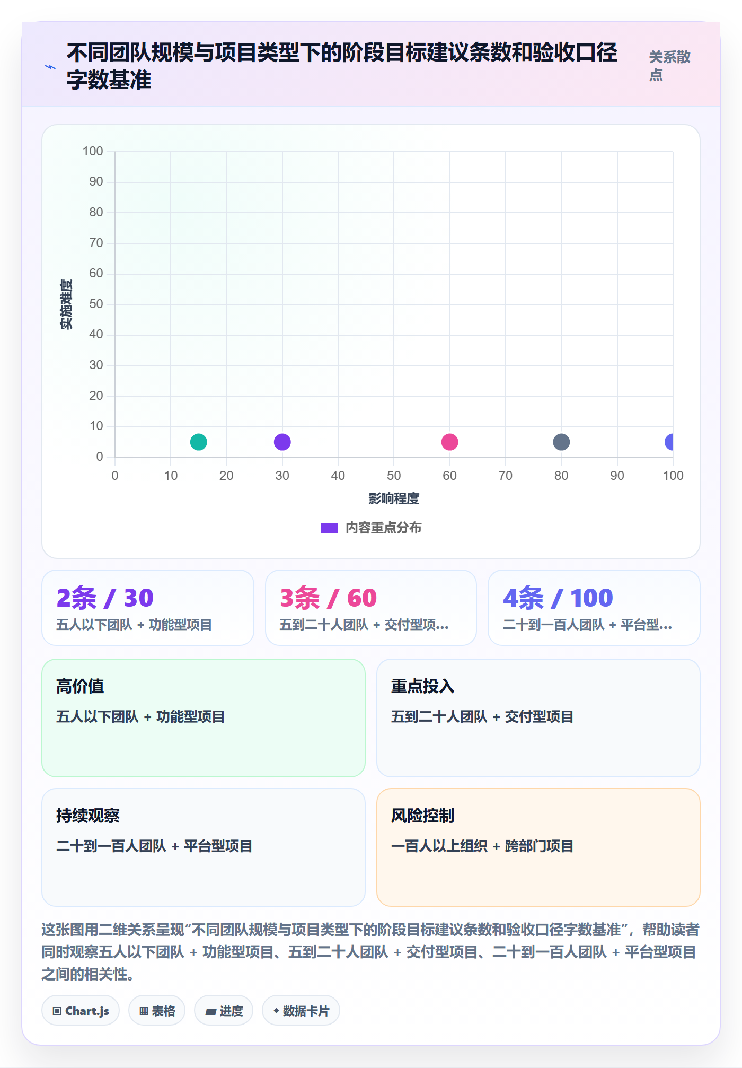Image resolution: width=742 pixels, height=1068 pixels.
Task: Click the 内容重点分布 legend label
Action: pyautogui.click(x=384, y=528)
